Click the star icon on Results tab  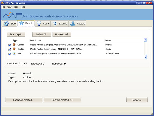point(21,23)
